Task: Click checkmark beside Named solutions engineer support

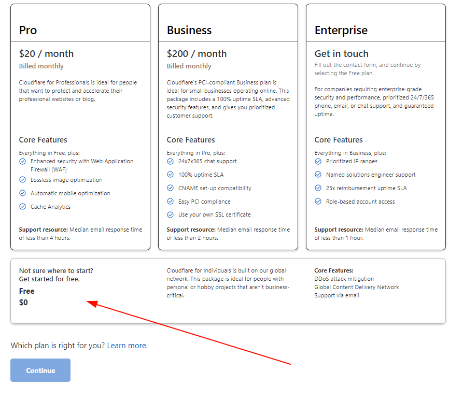Action: tap(318, 175)
